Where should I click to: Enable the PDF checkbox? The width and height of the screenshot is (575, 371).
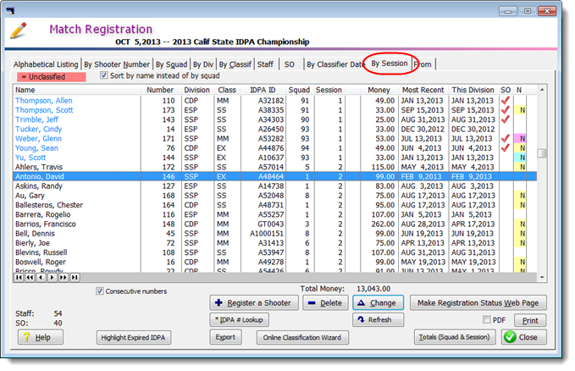point(486,319)
